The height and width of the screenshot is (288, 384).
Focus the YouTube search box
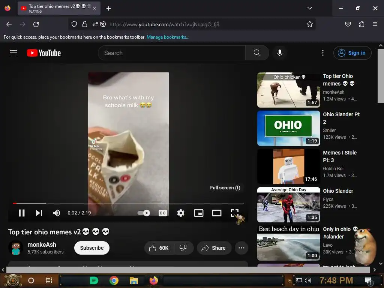tap(172, 53)
